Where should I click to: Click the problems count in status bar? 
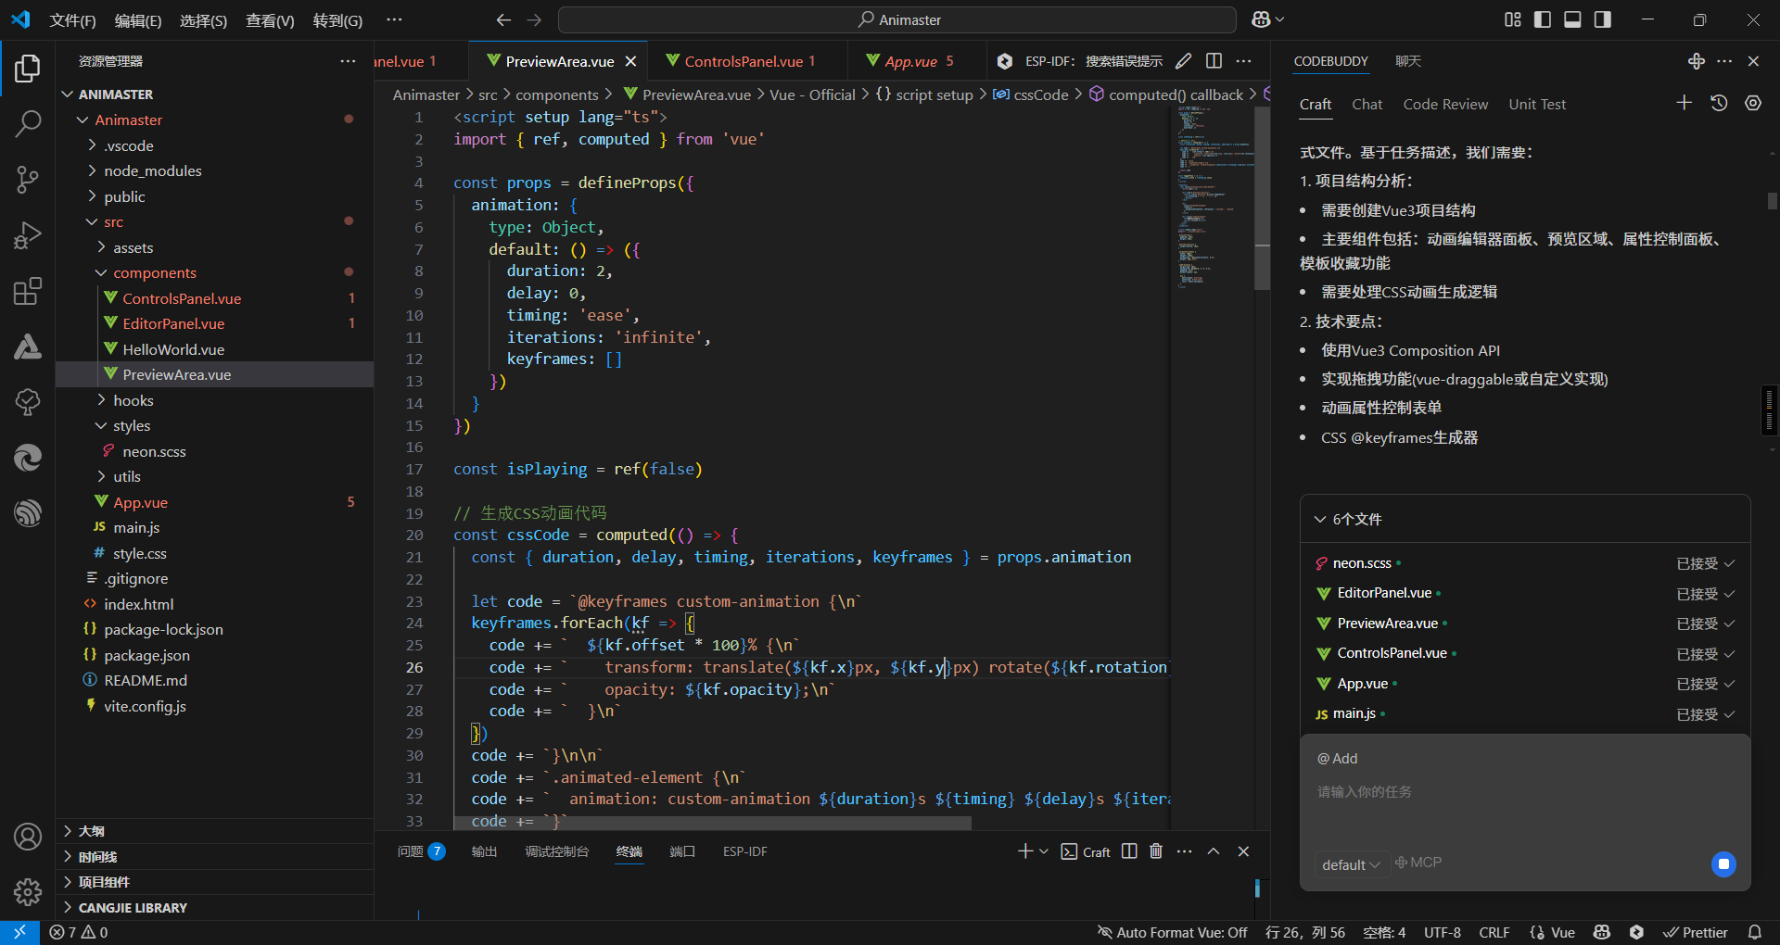(x=79, y=932)
